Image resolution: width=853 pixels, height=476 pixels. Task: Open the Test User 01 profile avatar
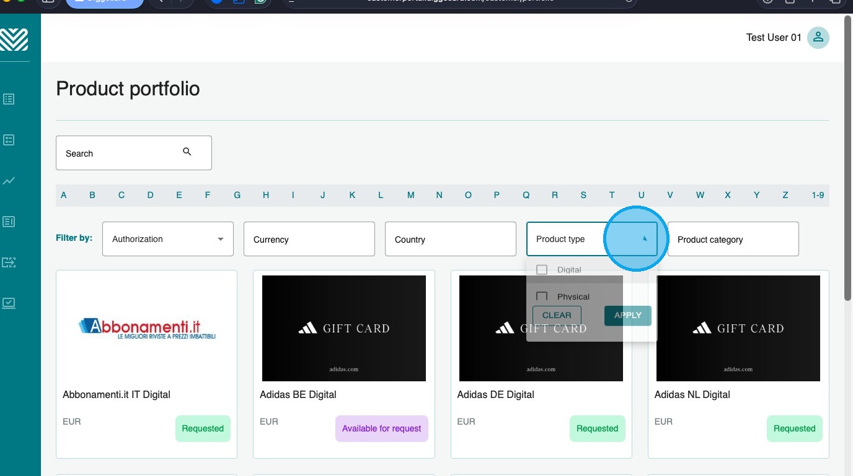(x=818, y=38)
